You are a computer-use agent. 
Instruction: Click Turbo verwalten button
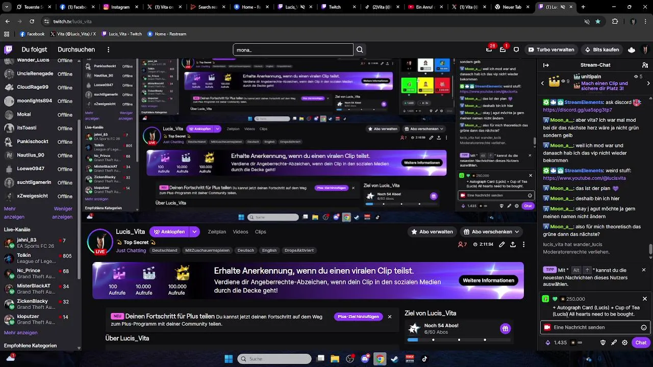[551, 49]
